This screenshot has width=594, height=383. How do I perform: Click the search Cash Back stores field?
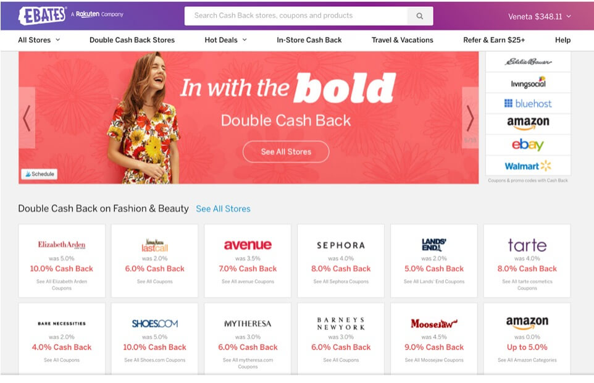click(296, 16)
